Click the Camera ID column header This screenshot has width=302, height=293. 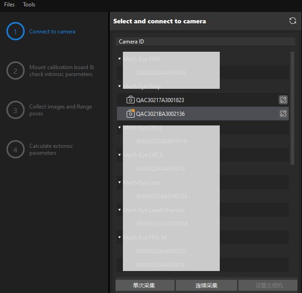tap(206, 42)
